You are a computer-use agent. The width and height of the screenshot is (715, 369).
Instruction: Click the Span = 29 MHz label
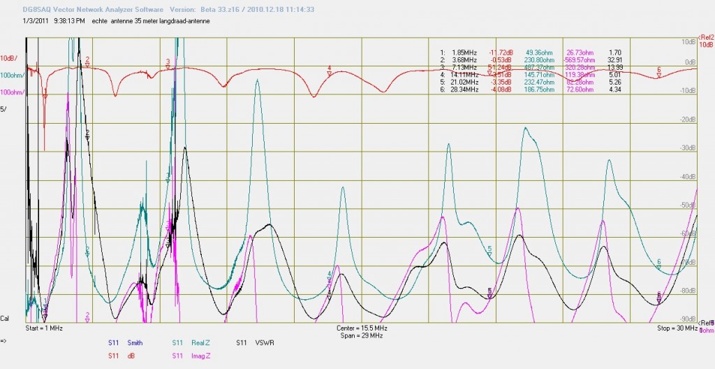[357, 335]
